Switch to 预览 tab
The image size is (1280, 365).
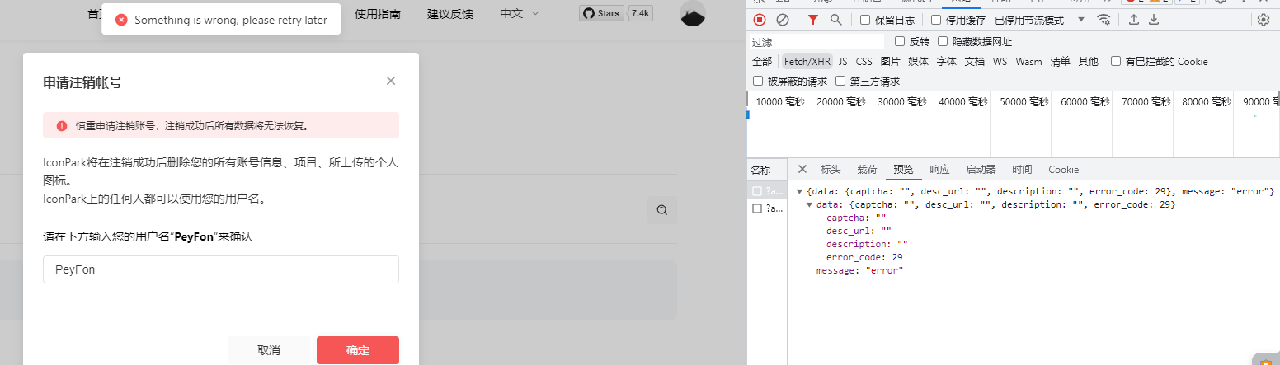point(903,169)
